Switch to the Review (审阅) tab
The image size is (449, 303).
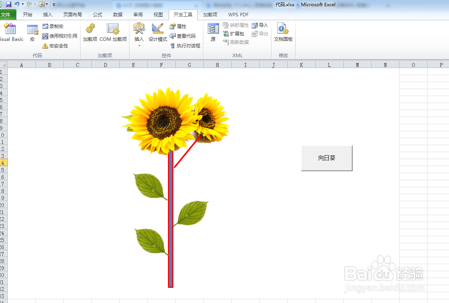[138, 15]
